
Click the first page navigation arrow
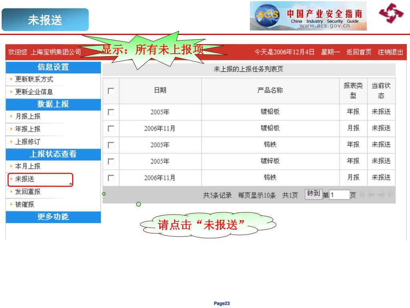[362, 195]
